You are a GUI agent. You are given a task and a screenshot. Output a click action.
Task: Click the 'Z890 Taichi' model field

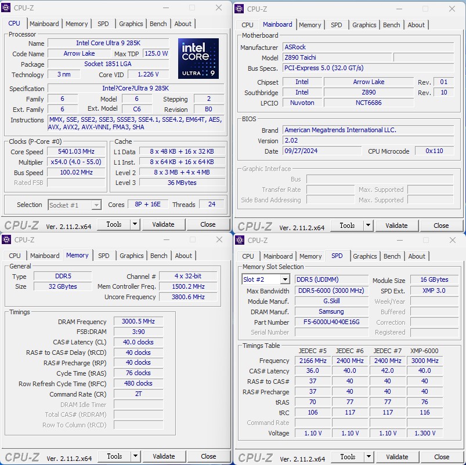pyautogui.click(x=337, y=57)
